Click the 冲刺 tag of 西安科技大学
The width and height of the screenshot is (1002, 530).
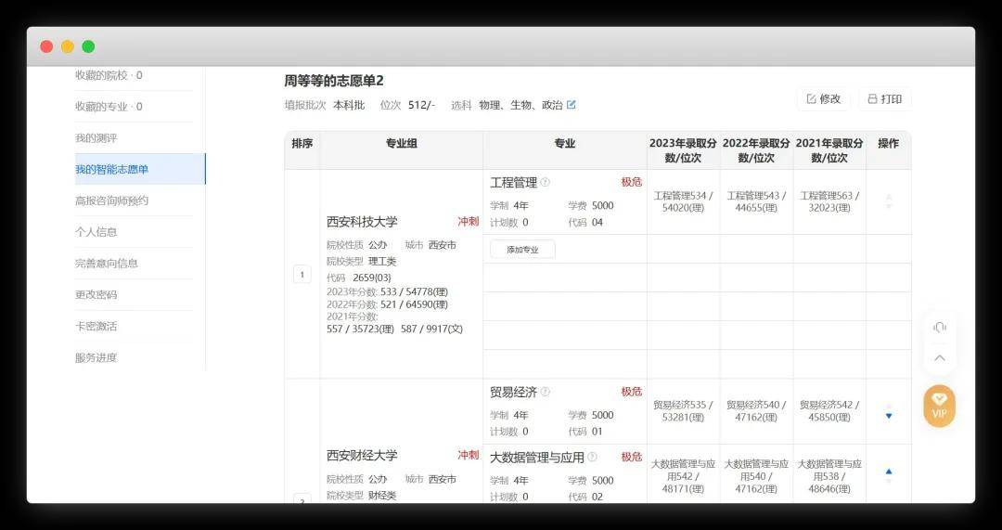(x=468, y=221)
